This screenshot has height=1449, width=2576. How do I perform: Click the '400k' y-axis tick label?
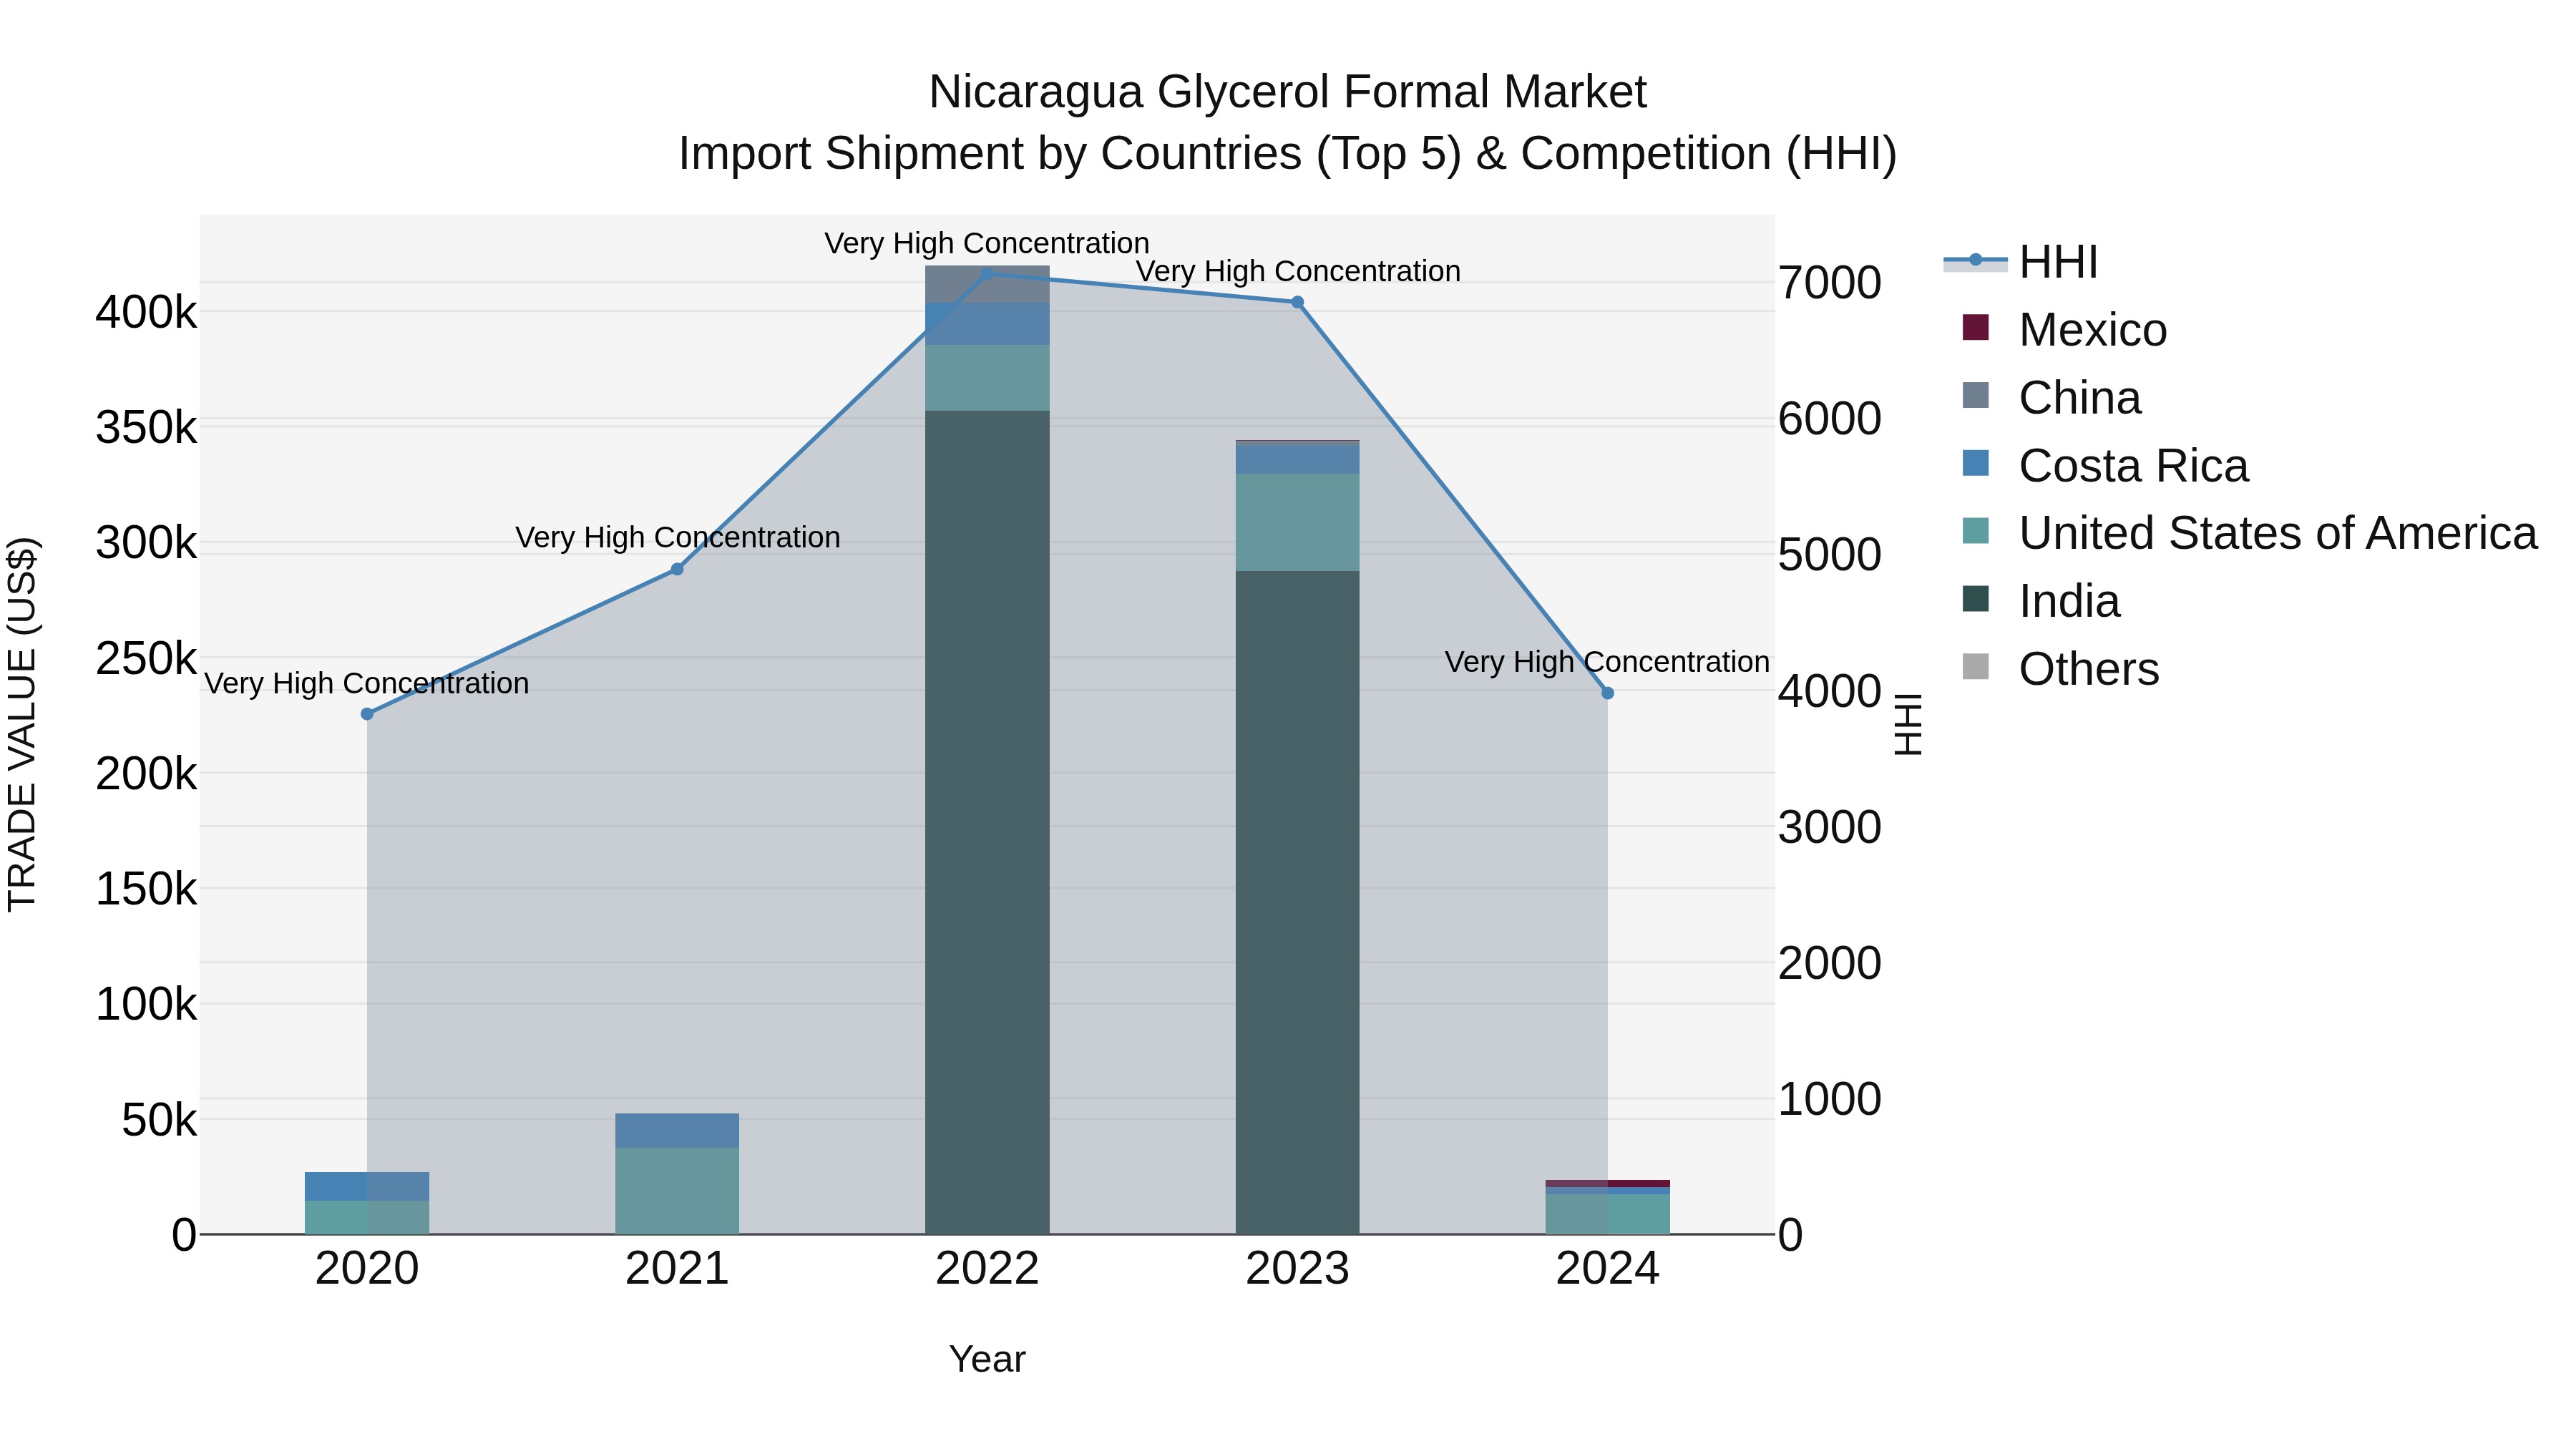point(147,313)
